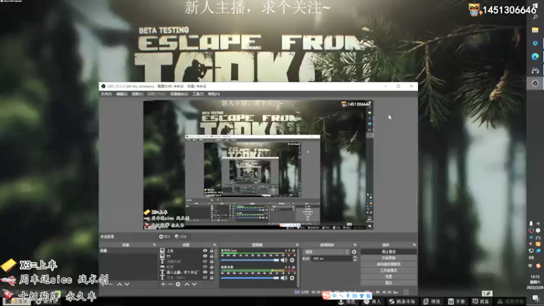
Task: Open 手册 tab in the game bottom bar
Action: [x=456, y=301]
